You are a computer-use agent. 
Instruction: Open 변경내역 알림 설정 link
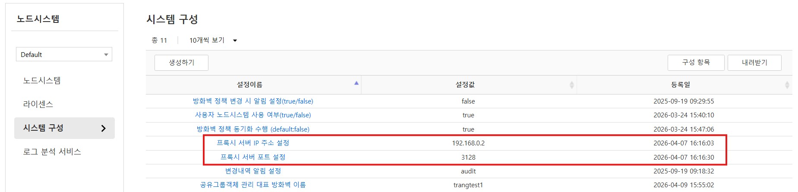click(x=253, y=171)
